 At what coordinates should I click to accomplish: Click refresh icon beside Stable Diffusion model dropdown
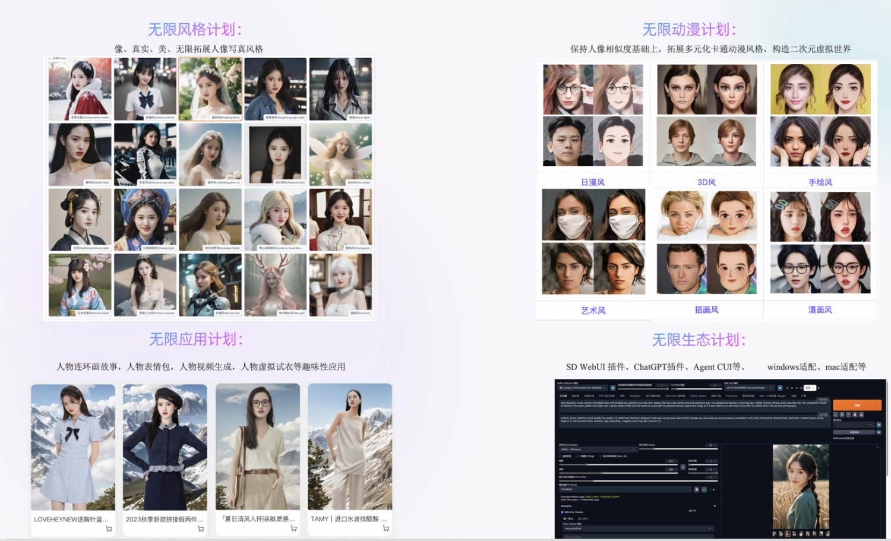(613, 388)
